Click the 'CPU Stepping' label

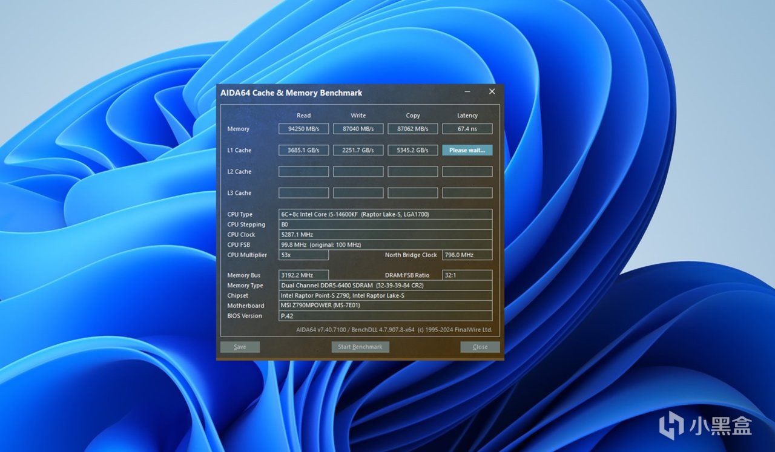coord(246,224)
